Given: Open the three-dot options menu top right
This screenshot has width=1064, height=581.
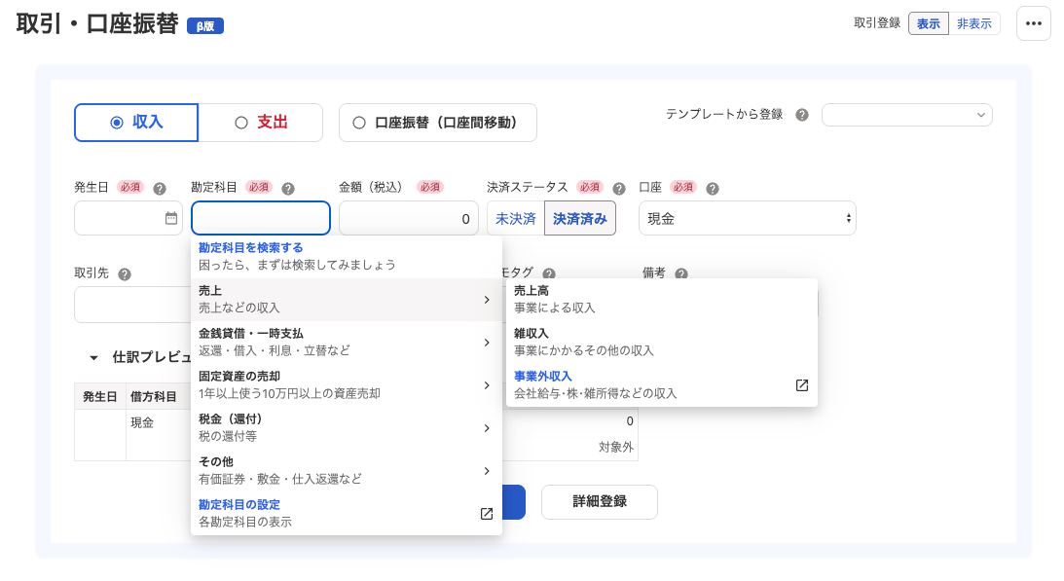Looking at the screenshot, I should 1034,23.
